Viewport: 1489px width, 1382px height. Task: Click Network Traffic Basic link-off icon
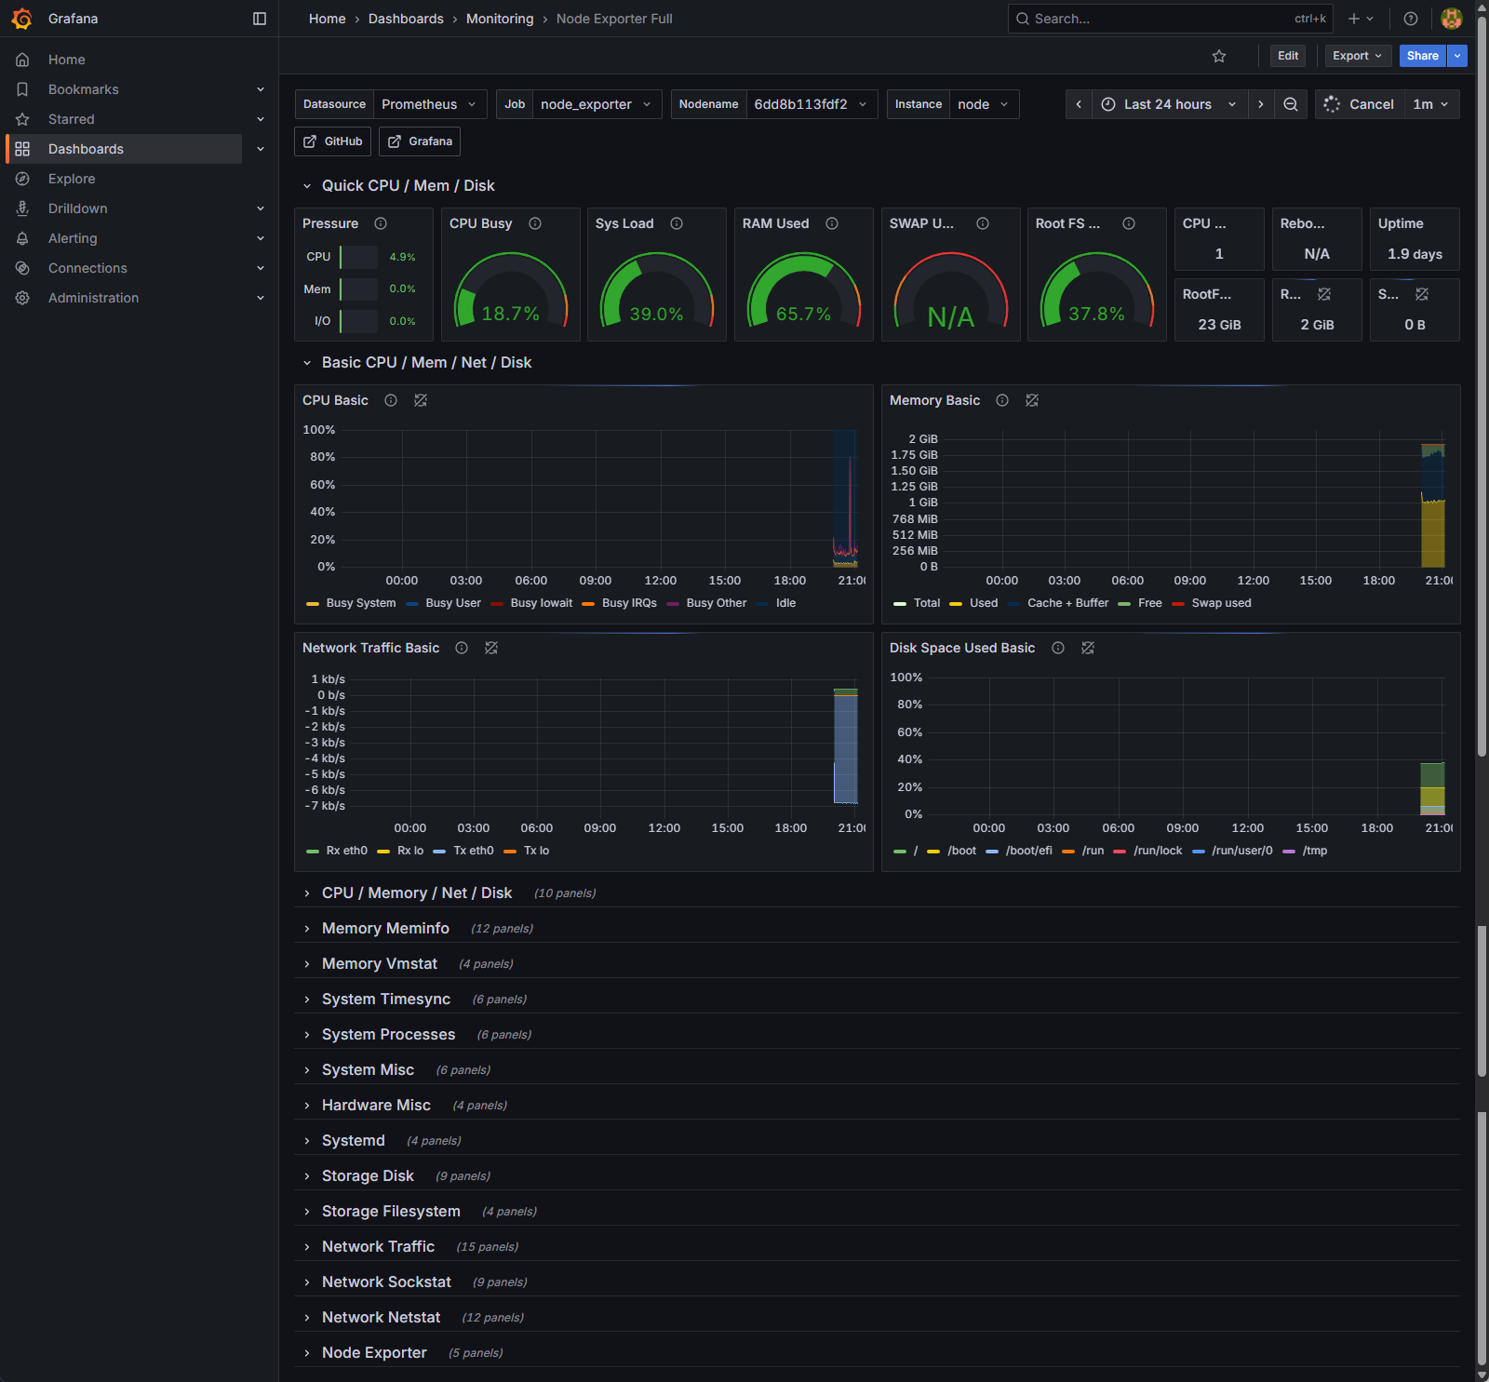tap(491, 648)
